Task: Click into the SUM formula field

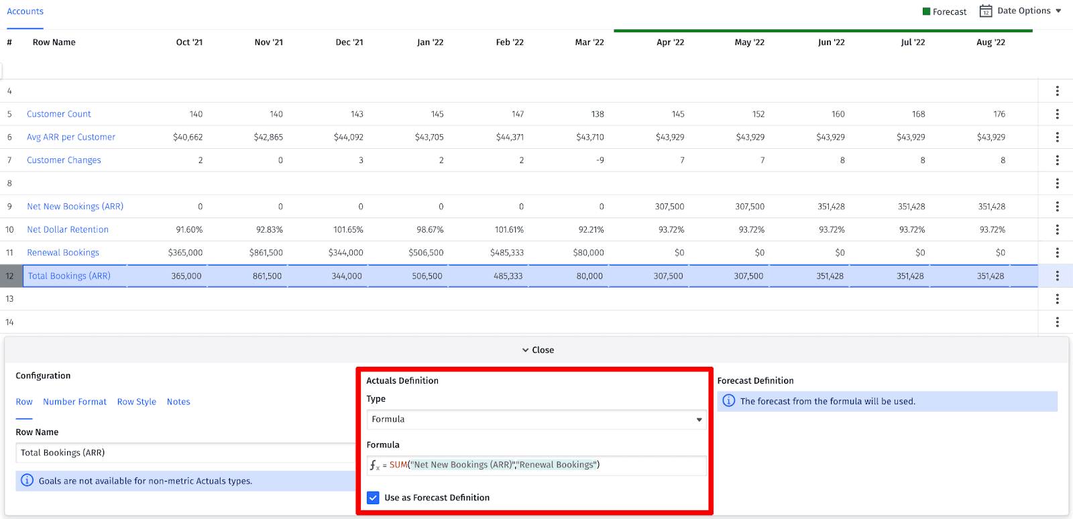Action: click(536, 465)
